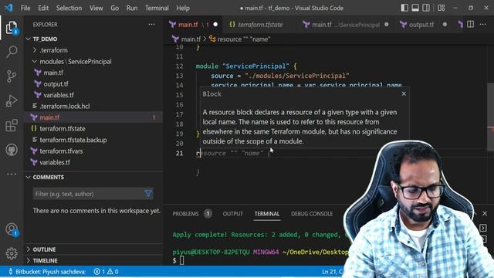Open terraform.tfstate in explorer

[x=62, y=129]
